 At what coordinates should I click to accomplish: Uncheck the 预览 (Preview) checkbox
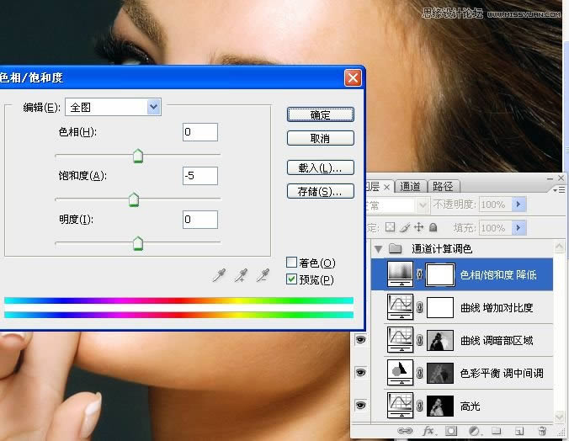[291, 279]
